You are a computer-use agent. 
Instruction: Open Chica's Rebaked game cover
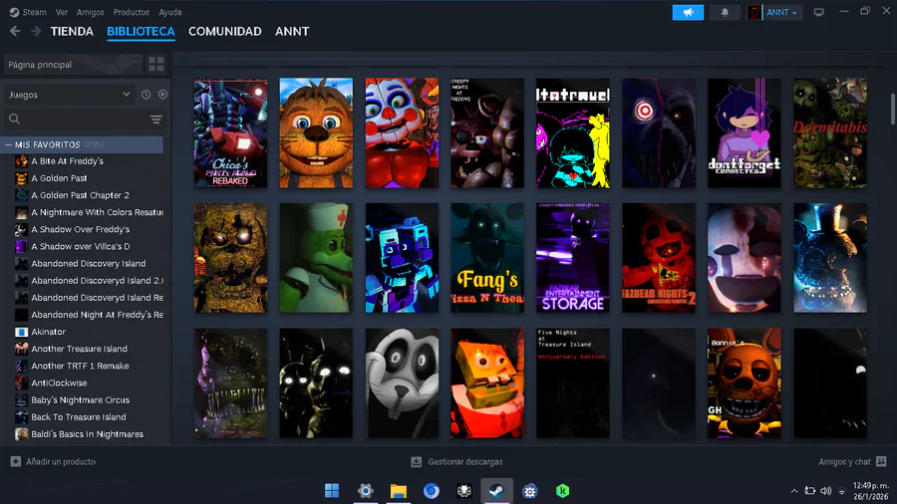230,132
